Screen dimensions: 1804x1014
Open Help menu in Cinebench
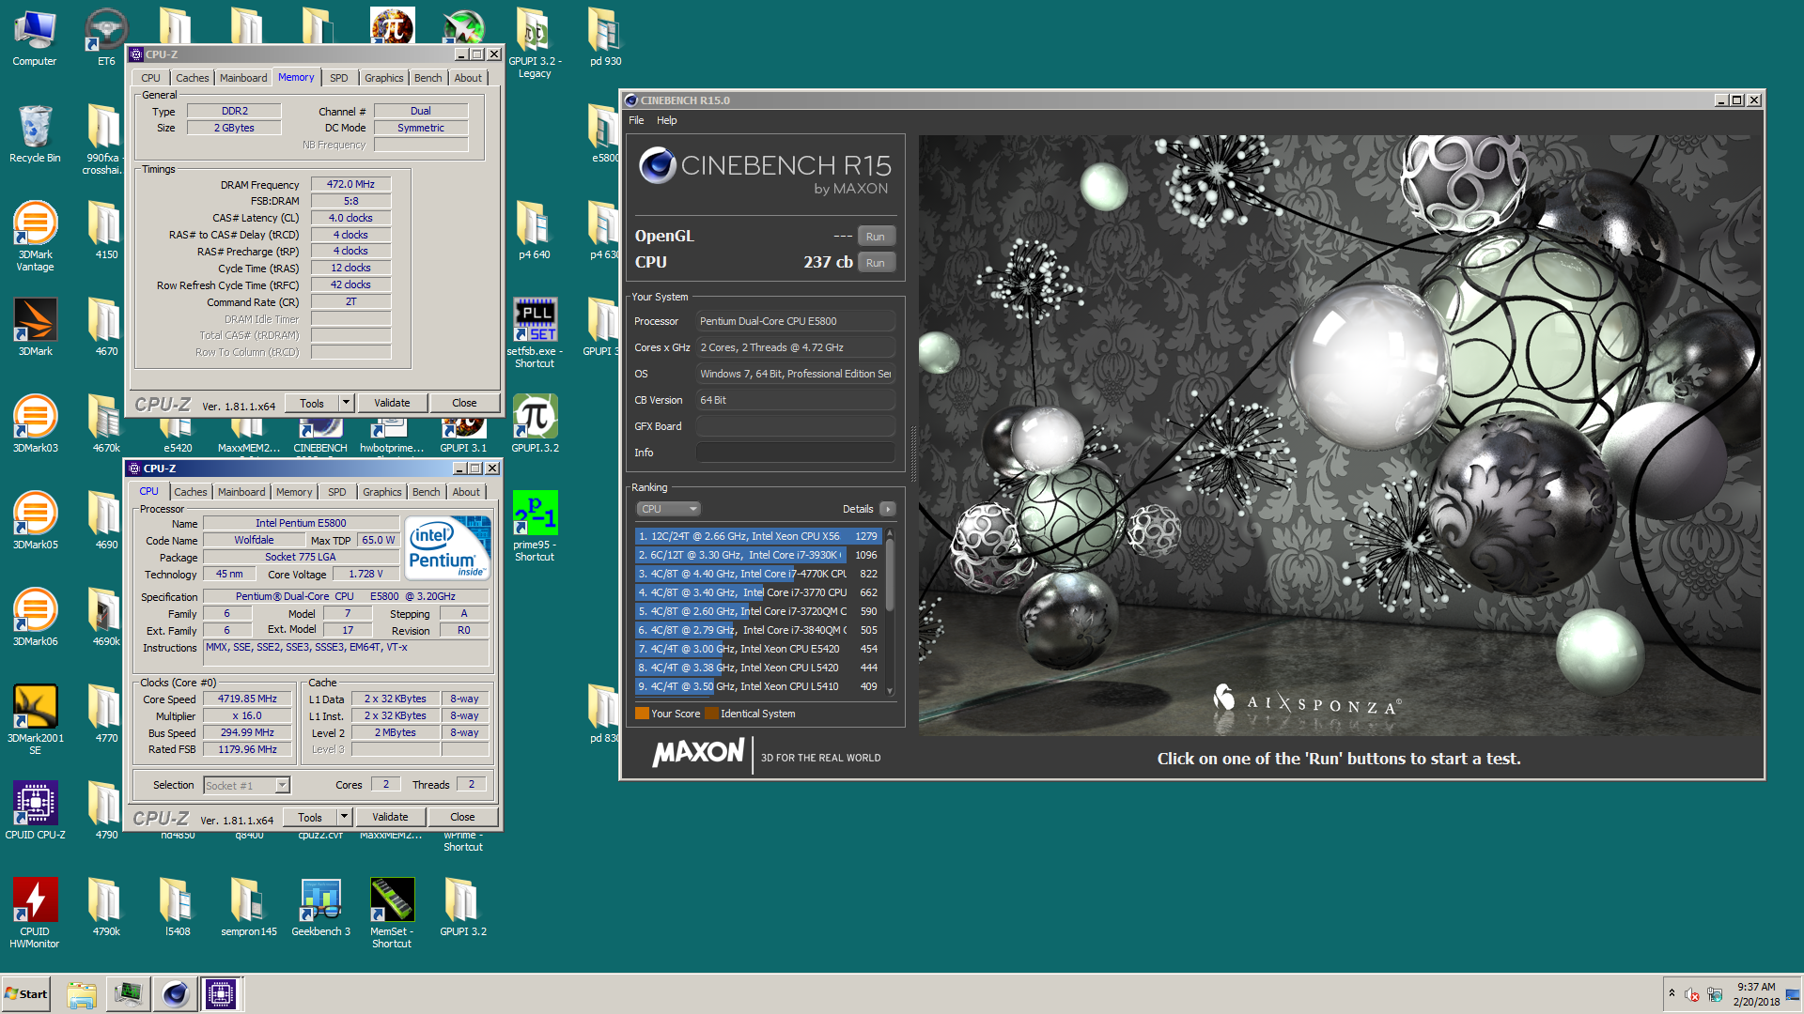point(667,120)
